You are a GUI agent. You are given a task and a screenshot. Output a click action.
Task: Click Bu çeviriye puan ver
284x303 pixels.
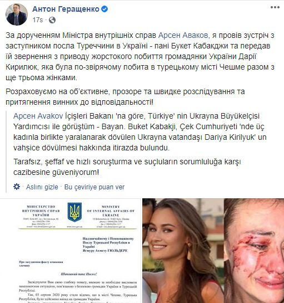click(94, 187)
